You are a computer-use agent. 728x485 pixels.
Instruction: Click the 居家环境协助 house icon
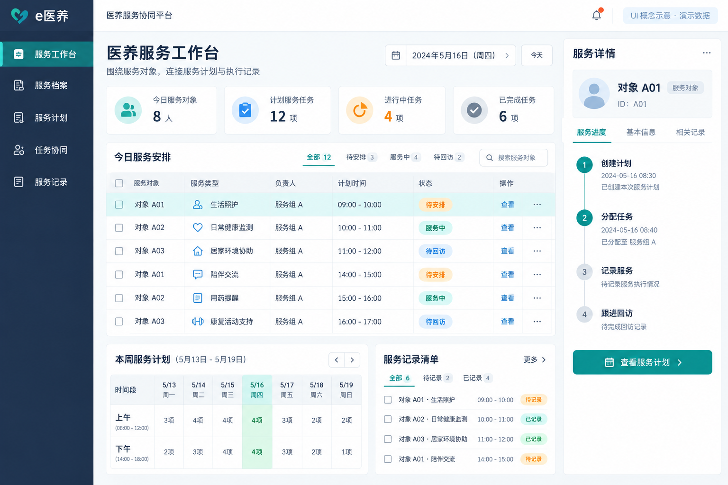pyautogui.click(x=198, y=251)
